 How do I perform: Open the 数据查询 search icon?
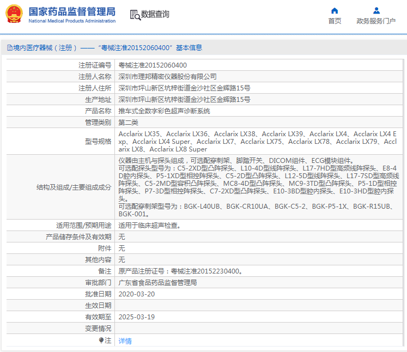click(135, 15)
